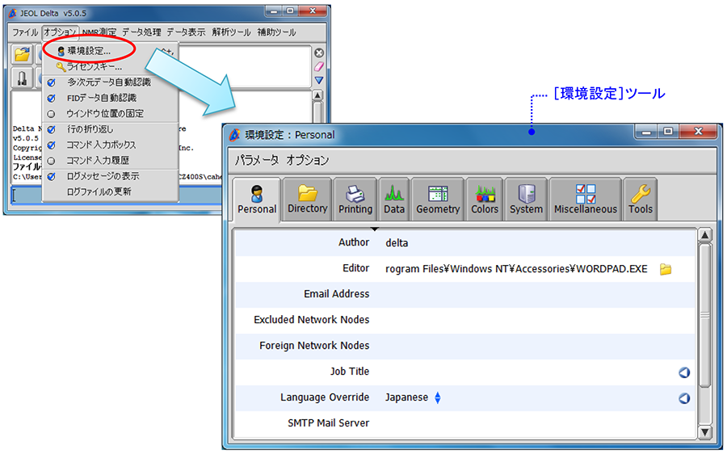The image size is (727, 454).
Task: Switch to the System tab
Action: click(526, 199)
